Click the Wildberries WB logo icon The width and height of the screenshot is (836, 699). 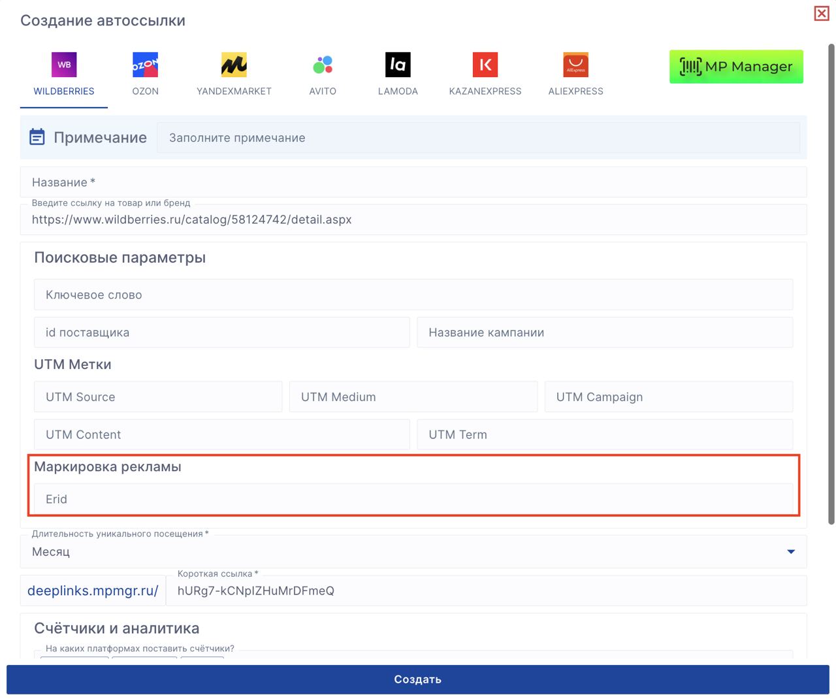(x=64, y=65)
